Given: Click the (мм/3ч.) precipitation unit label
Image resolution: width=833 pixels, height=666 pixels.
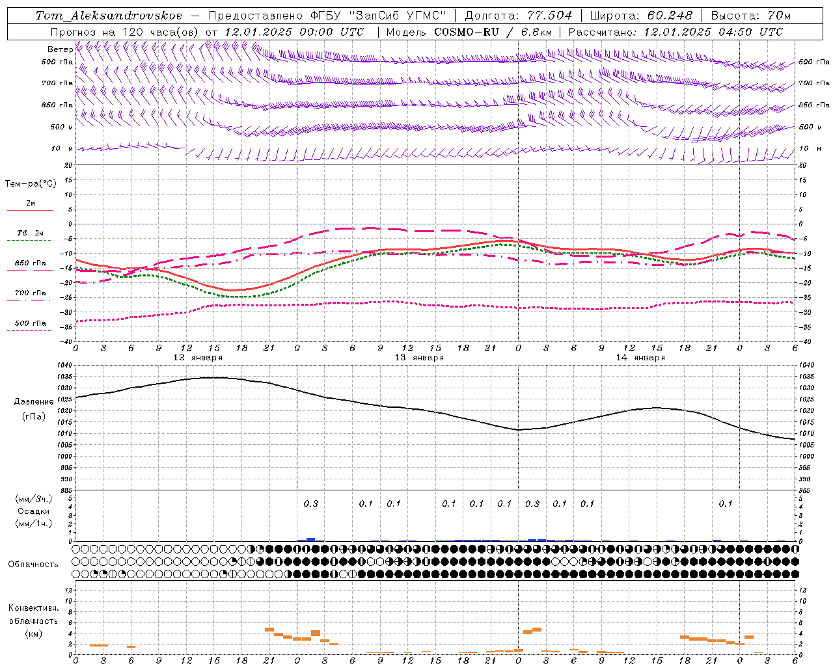Looking at the screenshot, I should click(x=34, y=499).
